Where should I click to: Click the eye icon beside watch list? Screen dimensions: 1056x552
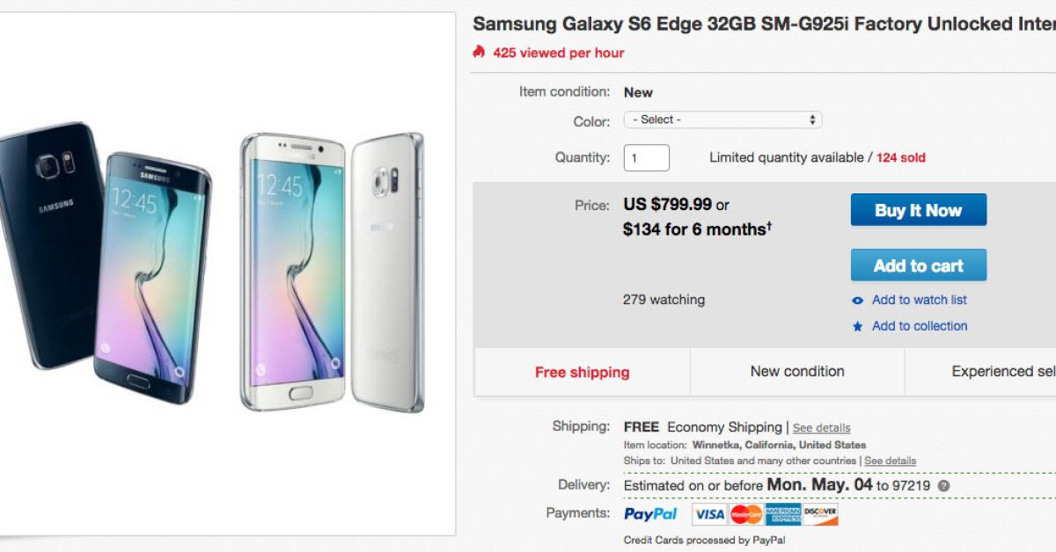858,301
